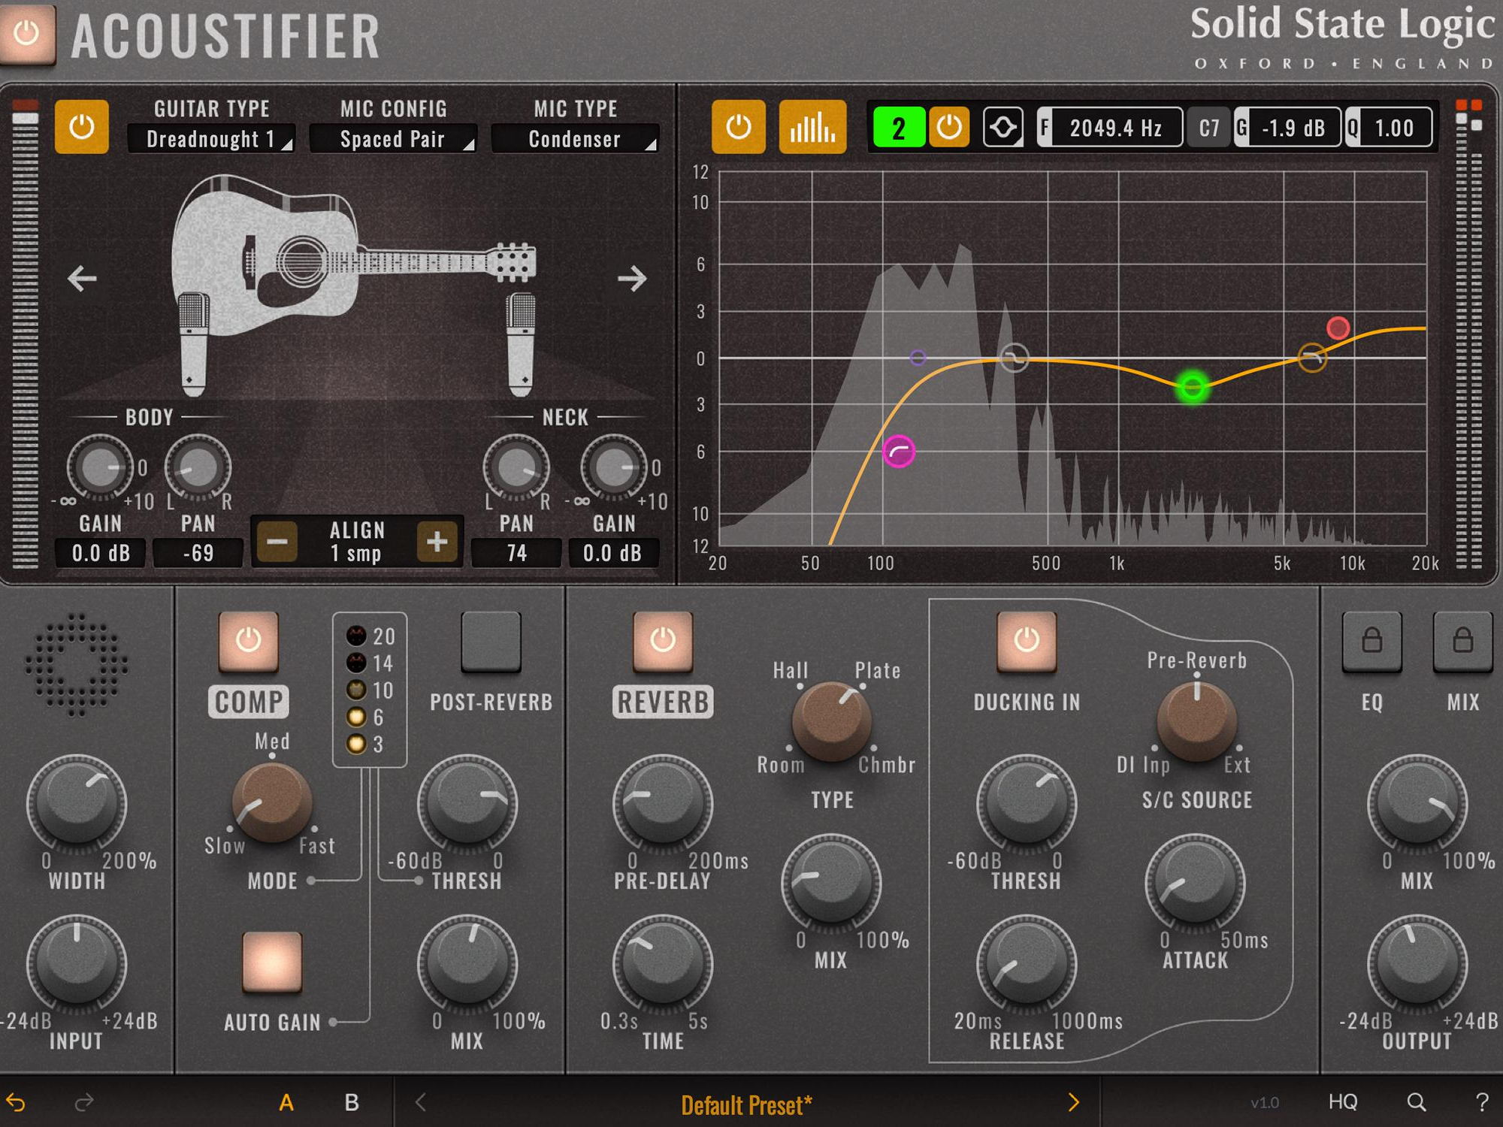Open the help panel via the question mark icon
1503x1127 pixels.
click(x=1482, y=1102)
